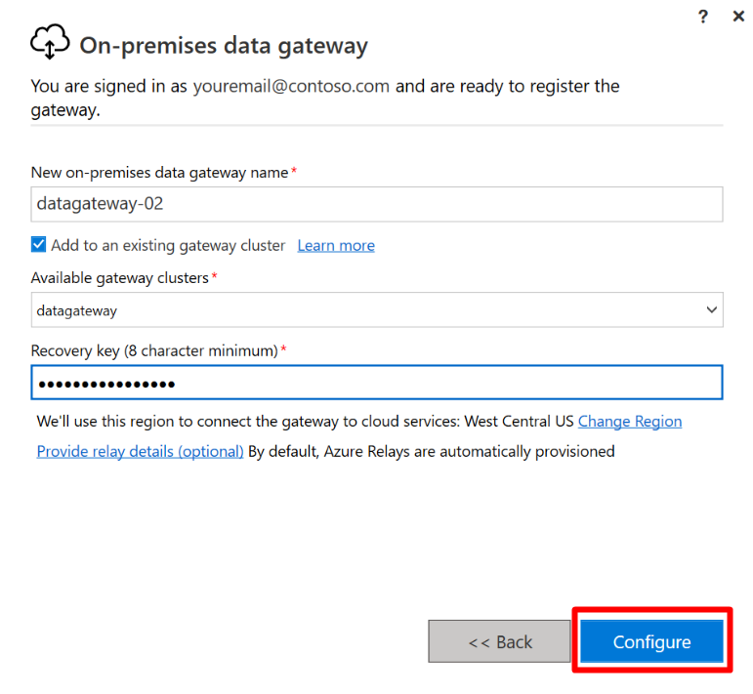Uncheck Add to an existing gateway cluster
753x694 pixels.
38,245
